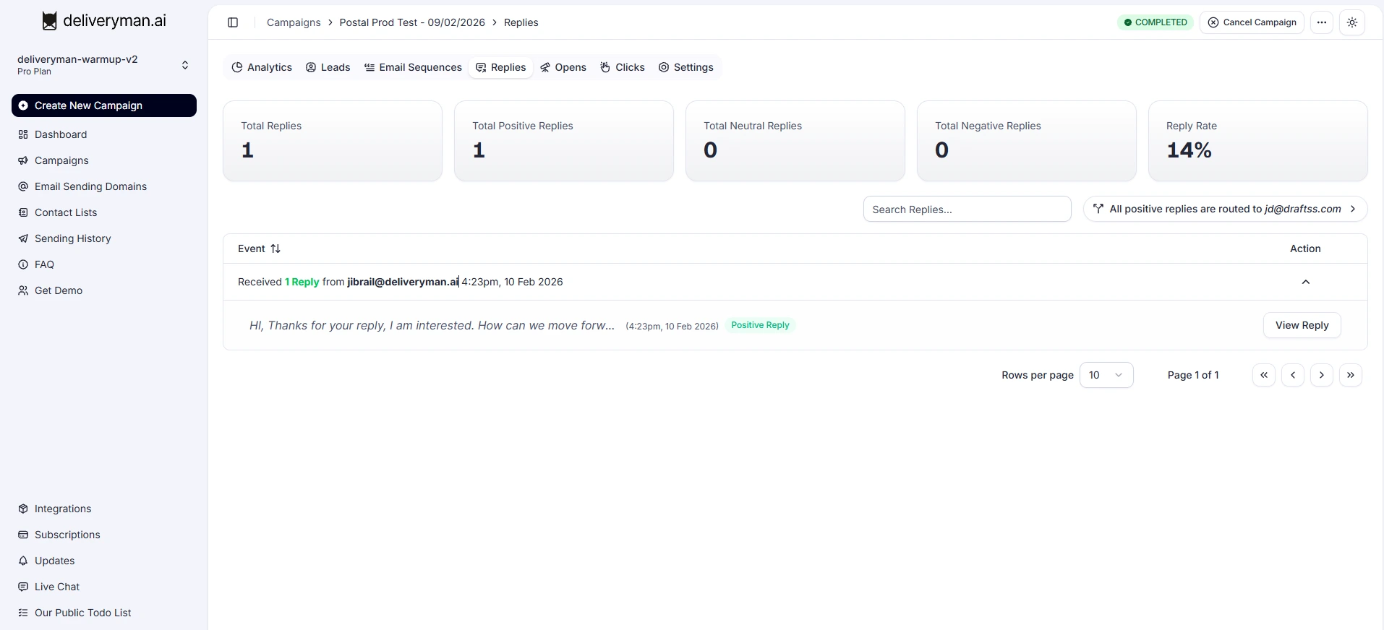
Task: Jump to the first page arrow
Action: [1263, 375]
